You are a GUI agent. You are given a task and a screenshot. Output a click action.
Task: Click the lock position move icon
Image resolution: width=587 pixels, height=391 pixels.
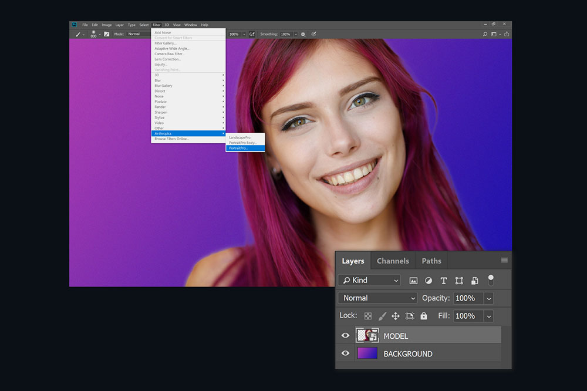(x=396, y=316)
